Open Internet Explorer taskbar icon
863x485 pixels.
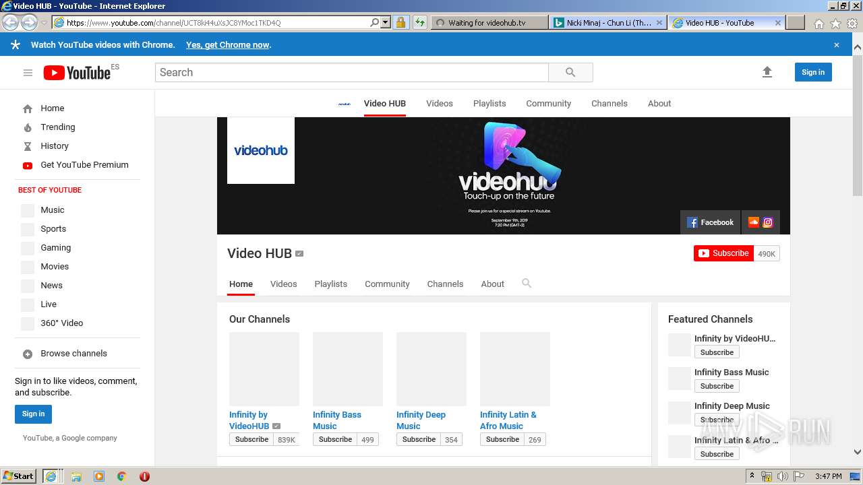tap(51, 476)
